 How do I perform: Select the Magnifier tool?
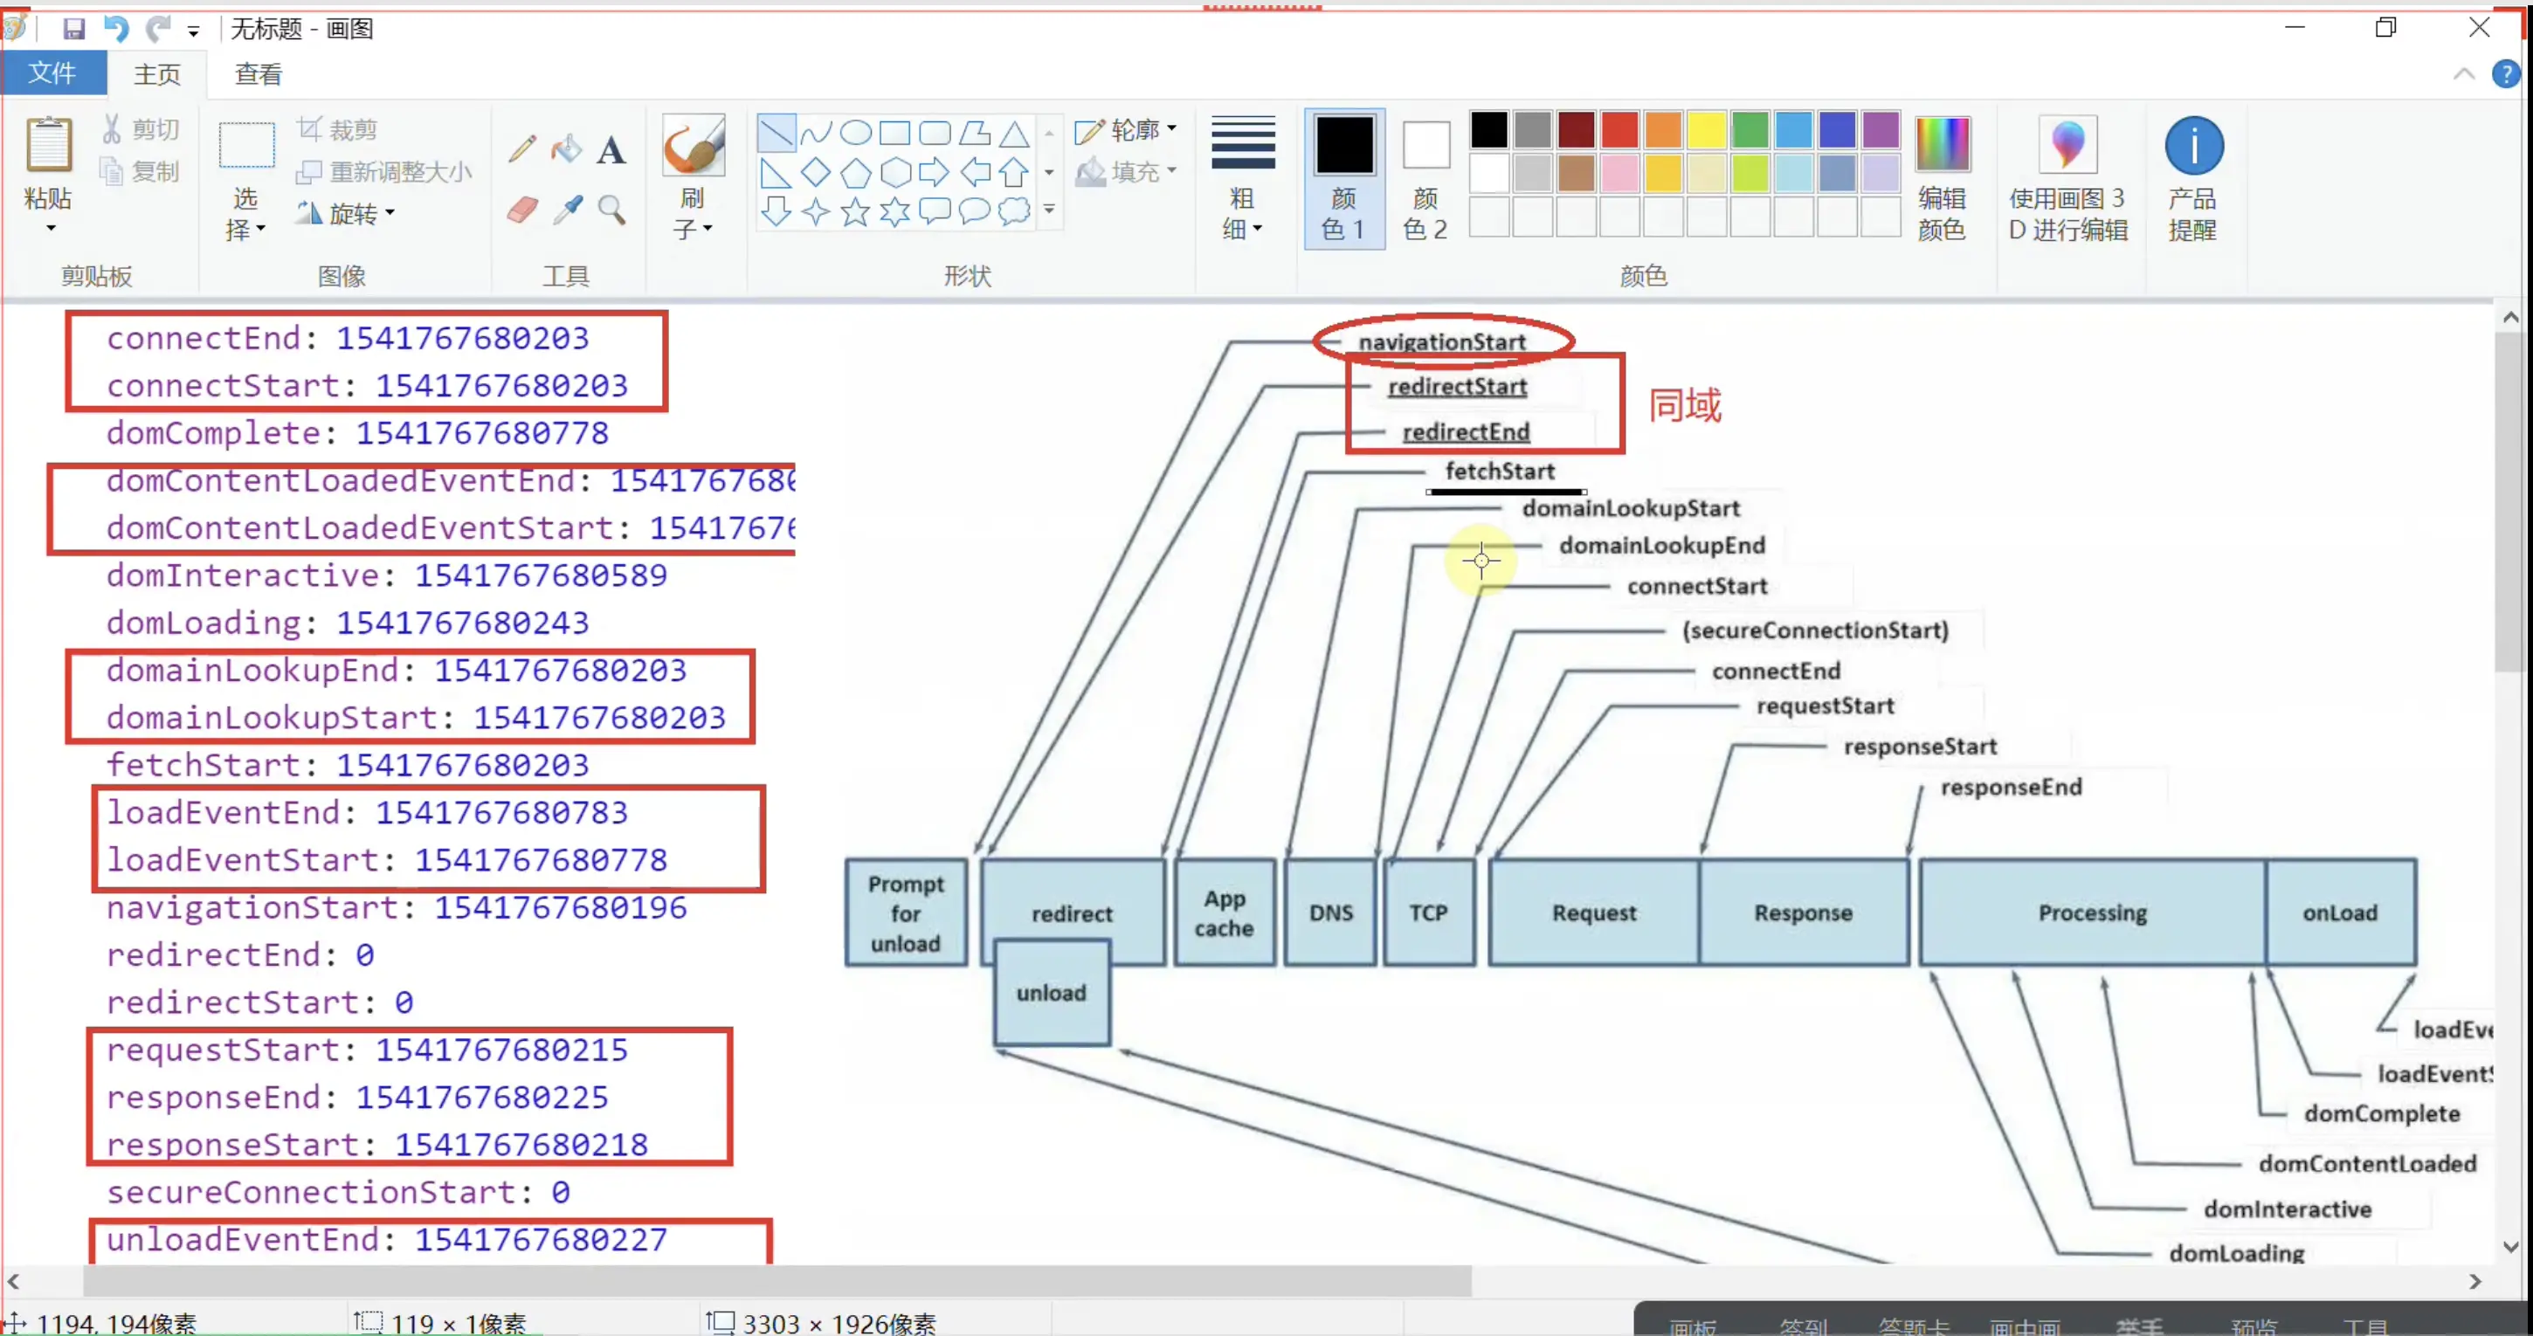coord(611,210)
